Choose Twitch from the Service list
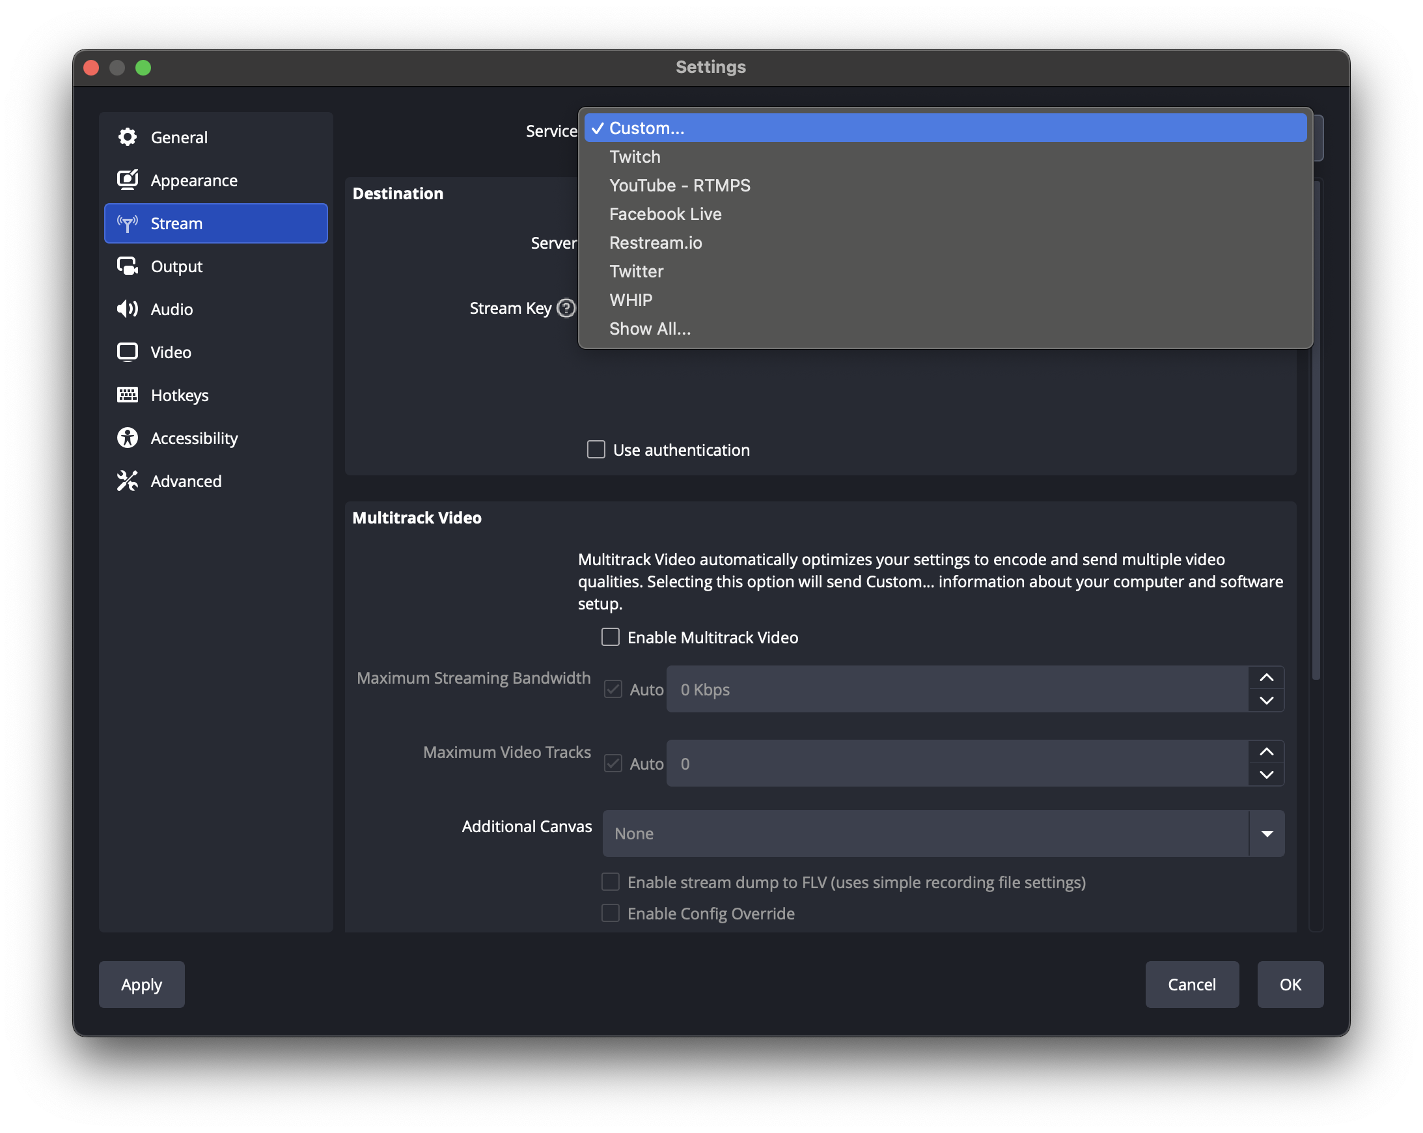The width and height of the screenshot is (1423, 1133). (x=634, y=157)
